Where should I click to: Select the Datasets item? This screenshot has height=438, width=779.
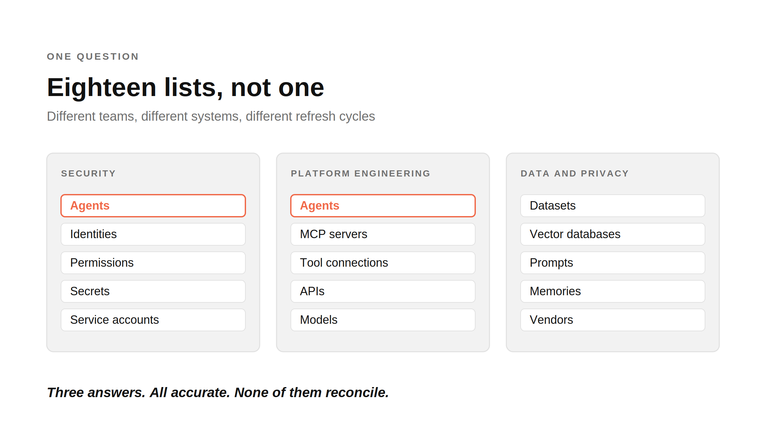612,206
